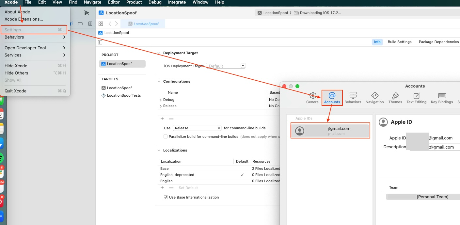Image resolution: width=460 pixels, height=225 pixels.
Task: Collapse the Deployment Target section
Action: click(159, 53)
